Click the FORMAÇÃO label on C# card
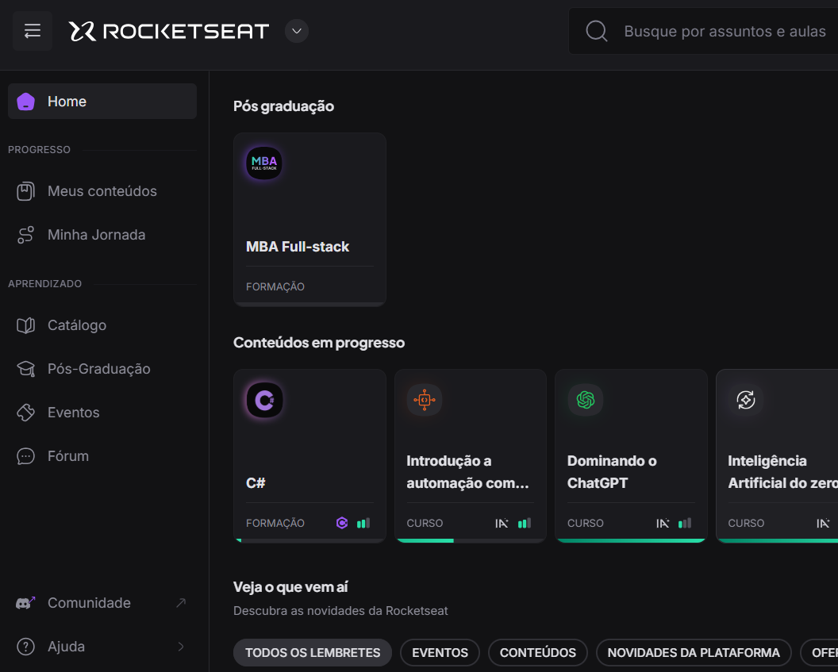The height and width of the screenshot is (672, 838). (x=275, y=524)
